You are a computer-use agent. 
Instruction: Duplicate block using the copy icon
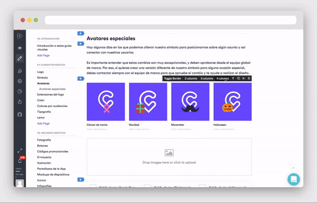(x=239, y=78)
